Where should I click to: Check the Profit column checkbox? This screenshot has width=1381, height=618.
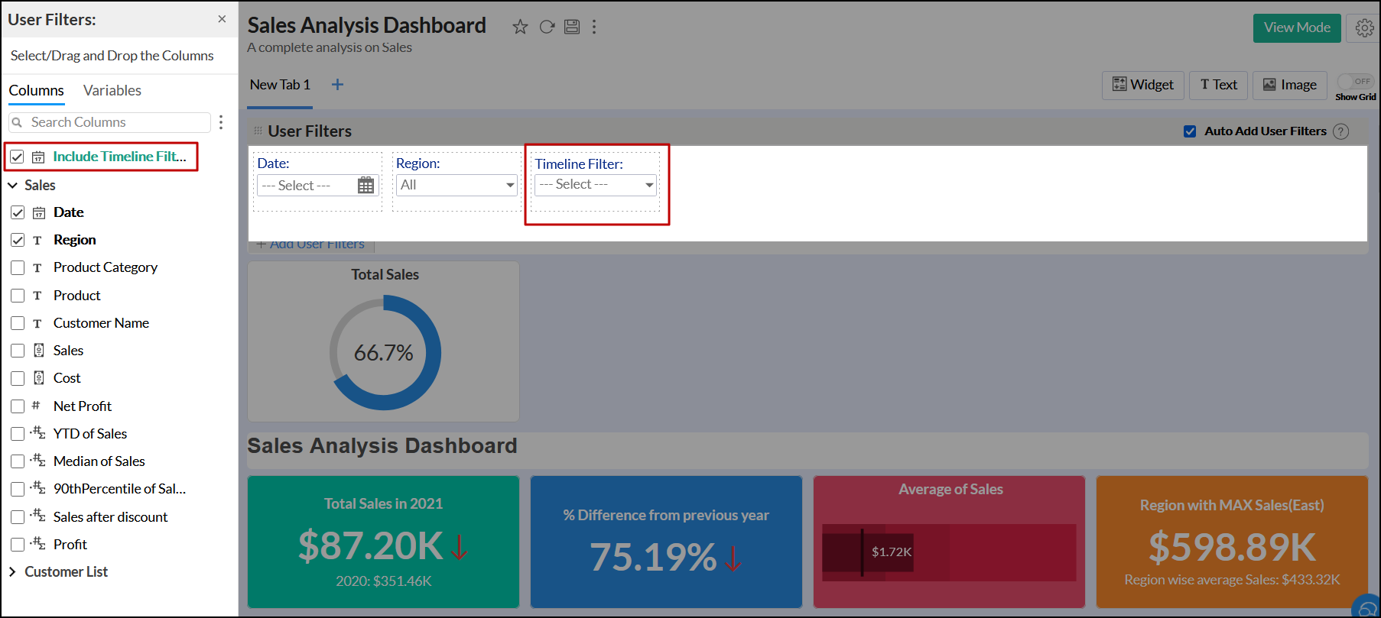[x=18, y=545]
